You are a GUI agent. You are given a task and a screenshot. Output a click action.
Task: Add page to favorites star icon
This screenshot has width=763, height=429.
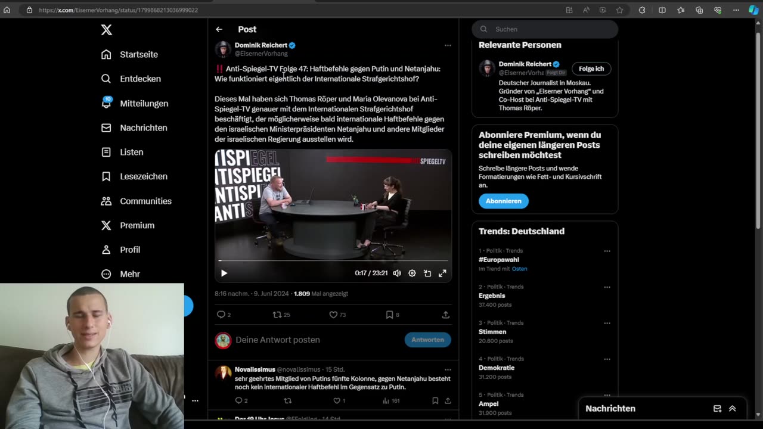619,10
